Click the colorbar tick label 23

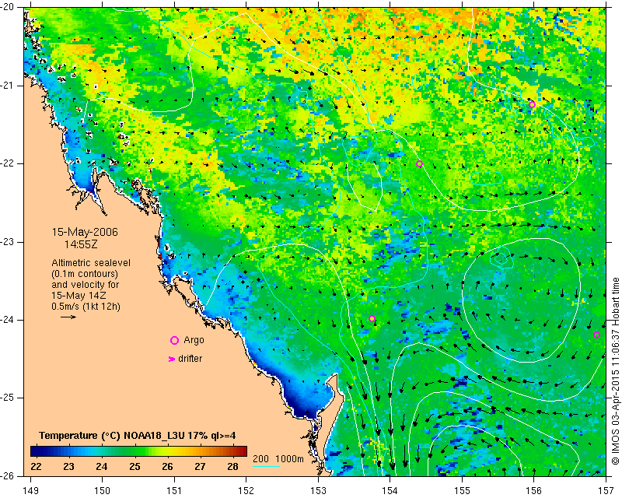[68, 466]
